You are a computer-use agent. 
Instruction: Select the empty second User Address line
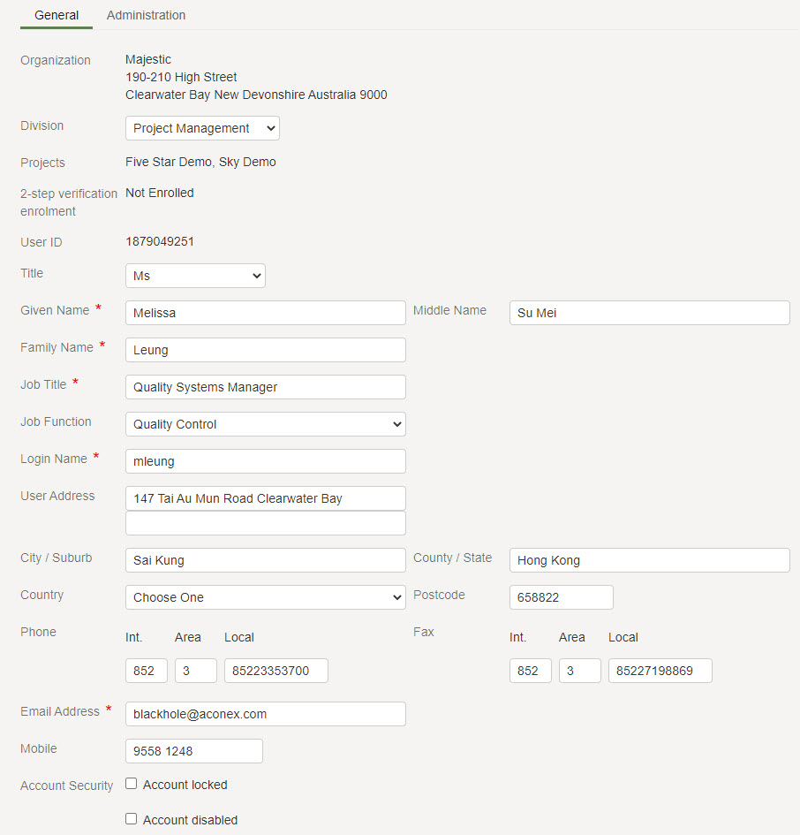tap(266, 523)
